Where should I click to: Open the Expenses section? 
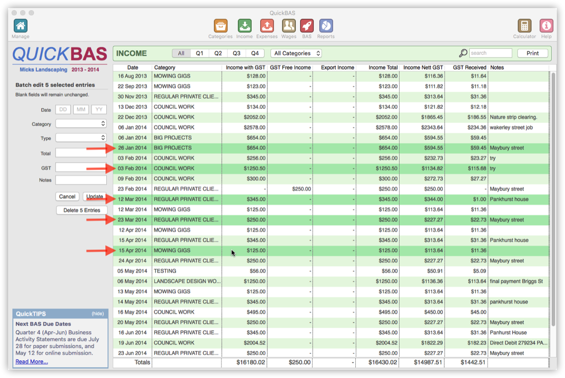[267, 25]
